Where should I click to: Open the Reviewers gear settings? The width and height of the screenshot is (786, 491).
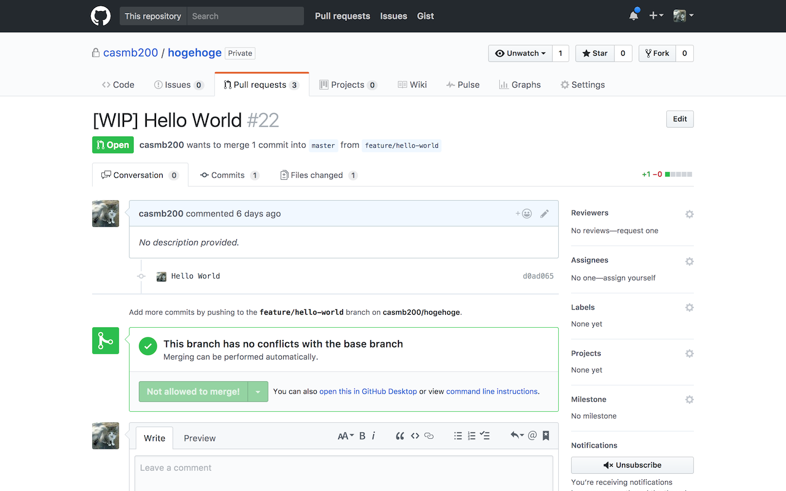(689, 214)
